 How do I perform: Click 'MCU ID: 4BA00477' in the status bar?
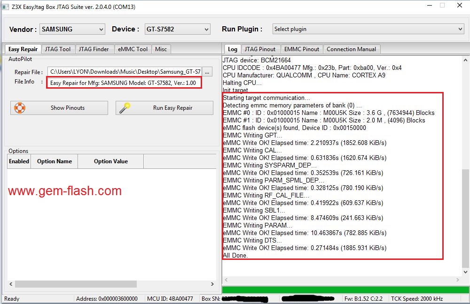pos(170,299)
